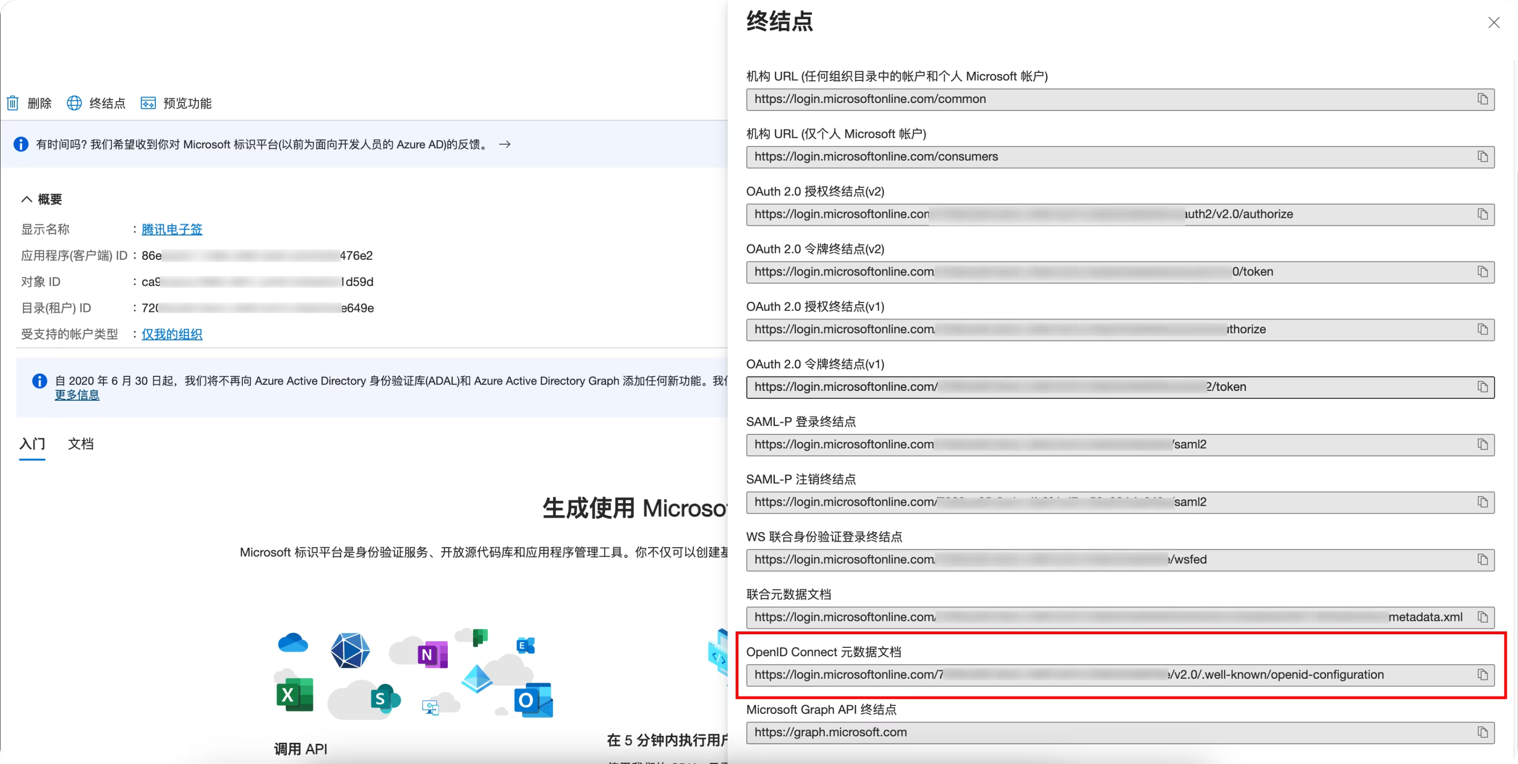Image resolution: width=1518 pixels, height=764 pixels.
Task: Open the 腾讯电子签 display name link
Action: coord(172,229)
